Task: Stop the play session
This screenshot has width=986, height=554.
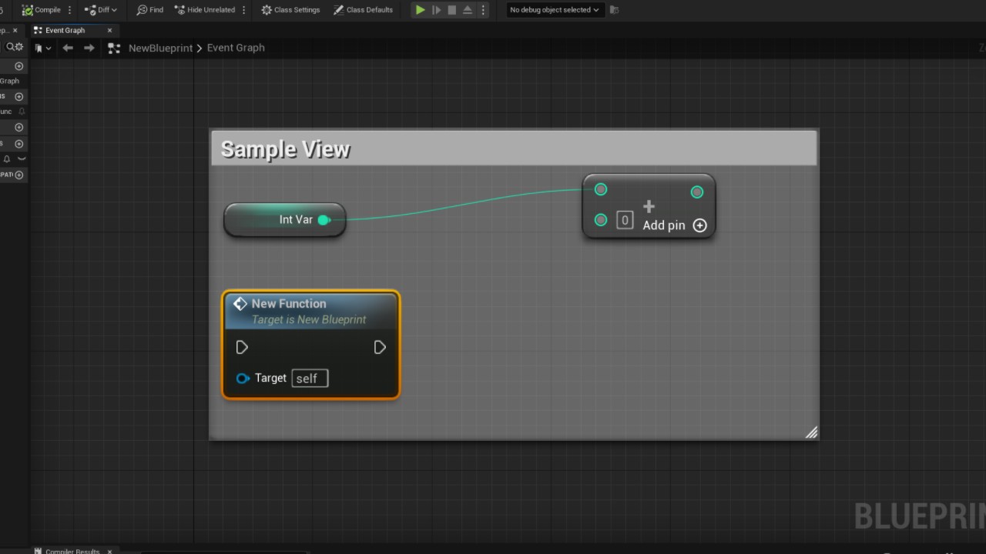Action: [x=452, y=10]
